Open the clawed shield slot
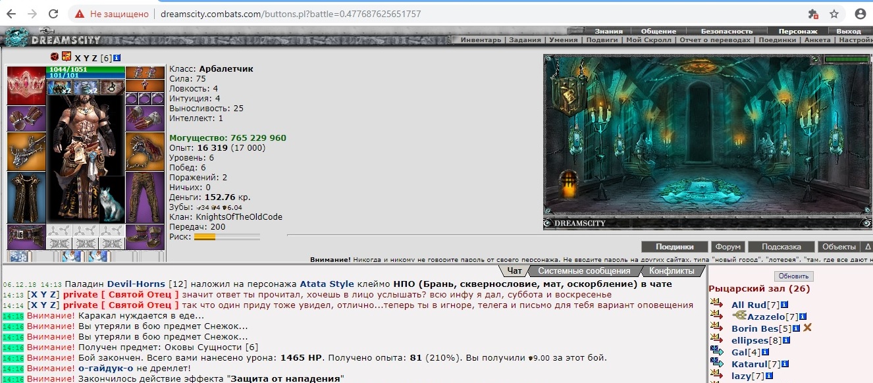The image size is (873, 383). [145, 151]
